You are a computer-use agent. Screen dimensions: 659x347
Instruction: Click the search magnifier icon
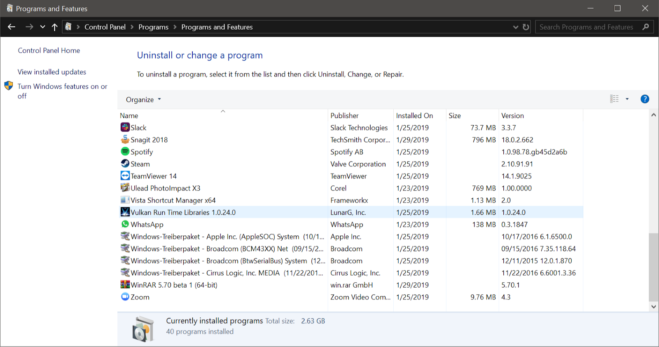[x=645, y=27]
